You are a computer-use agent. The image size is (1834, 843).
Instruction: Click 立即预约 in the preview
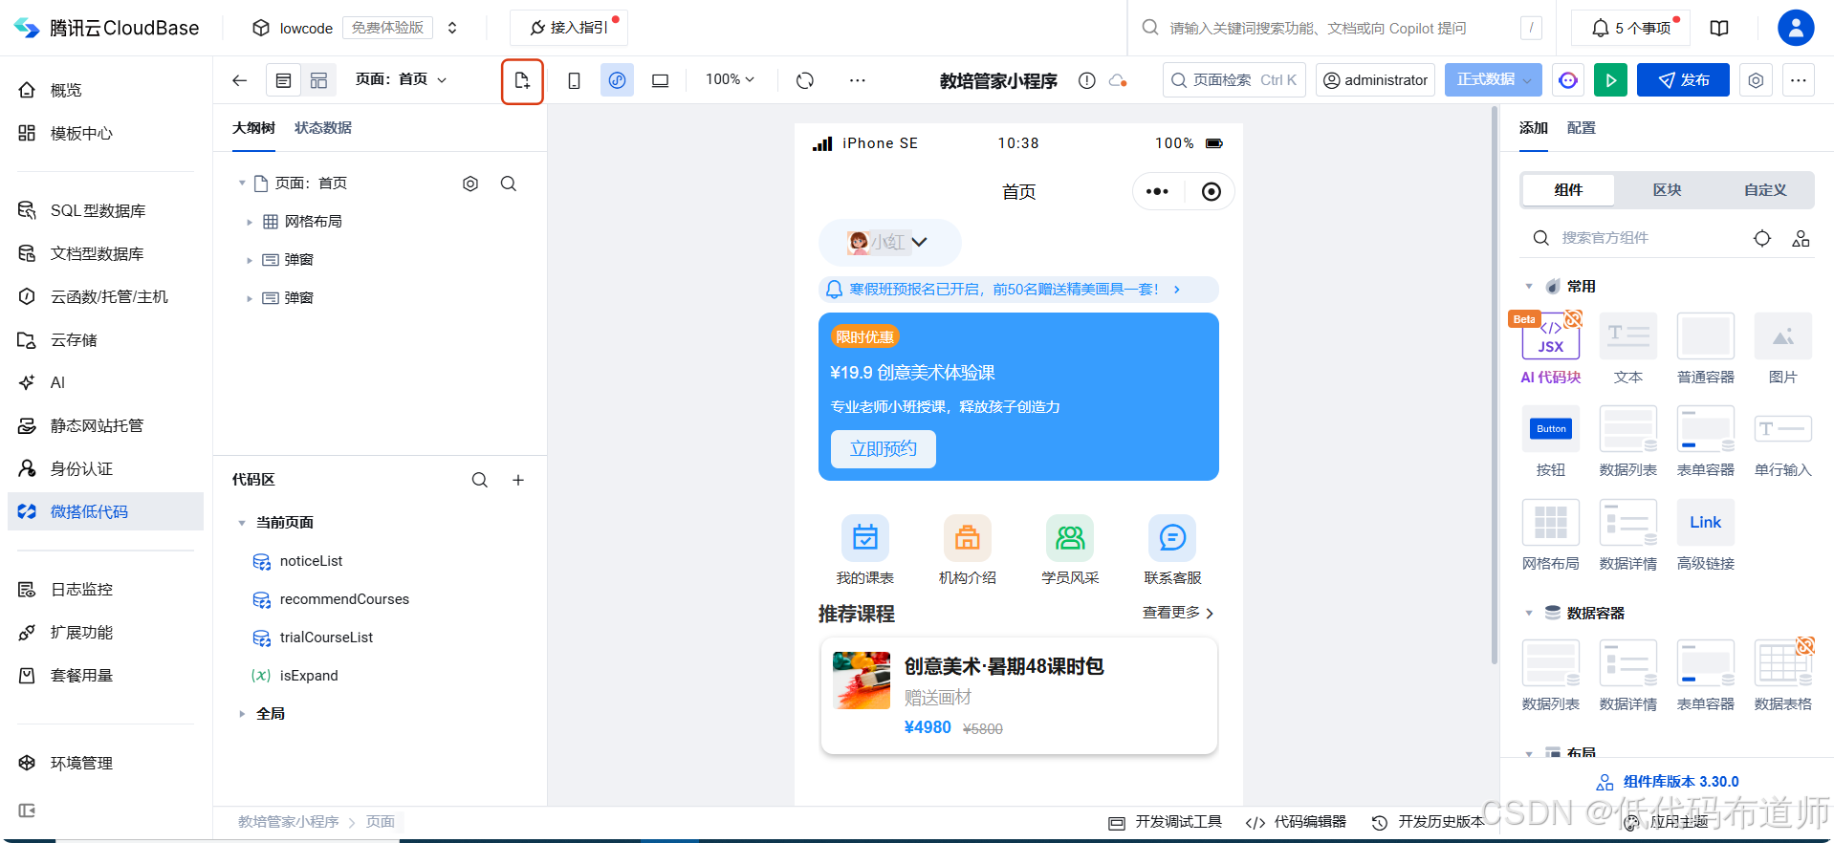[884, 449]
